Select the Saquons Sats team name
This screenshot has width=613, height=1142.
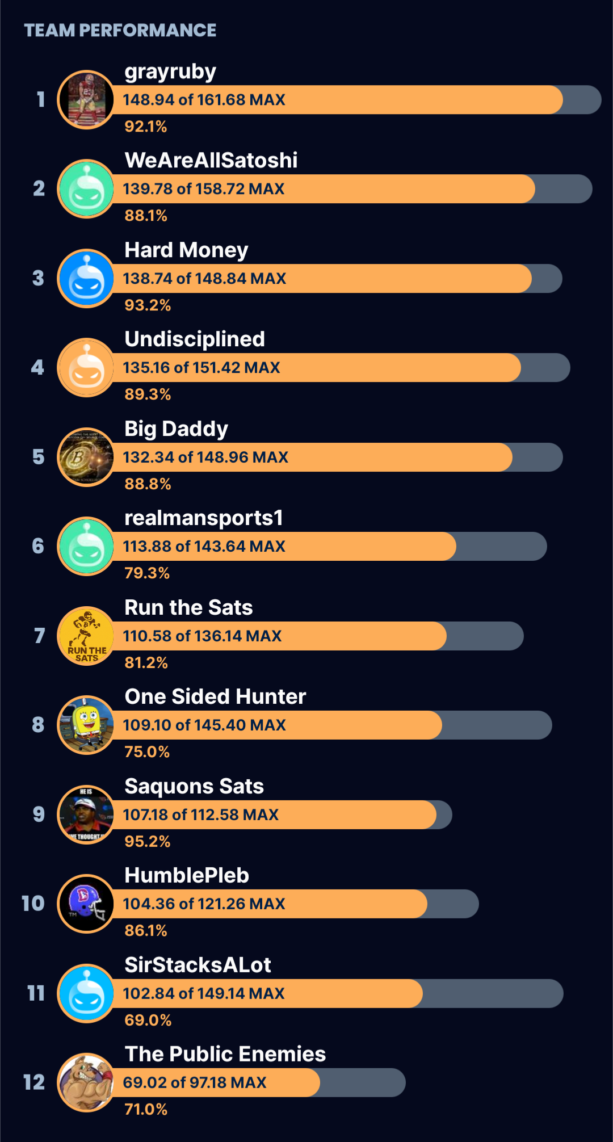tap(194, 787)
